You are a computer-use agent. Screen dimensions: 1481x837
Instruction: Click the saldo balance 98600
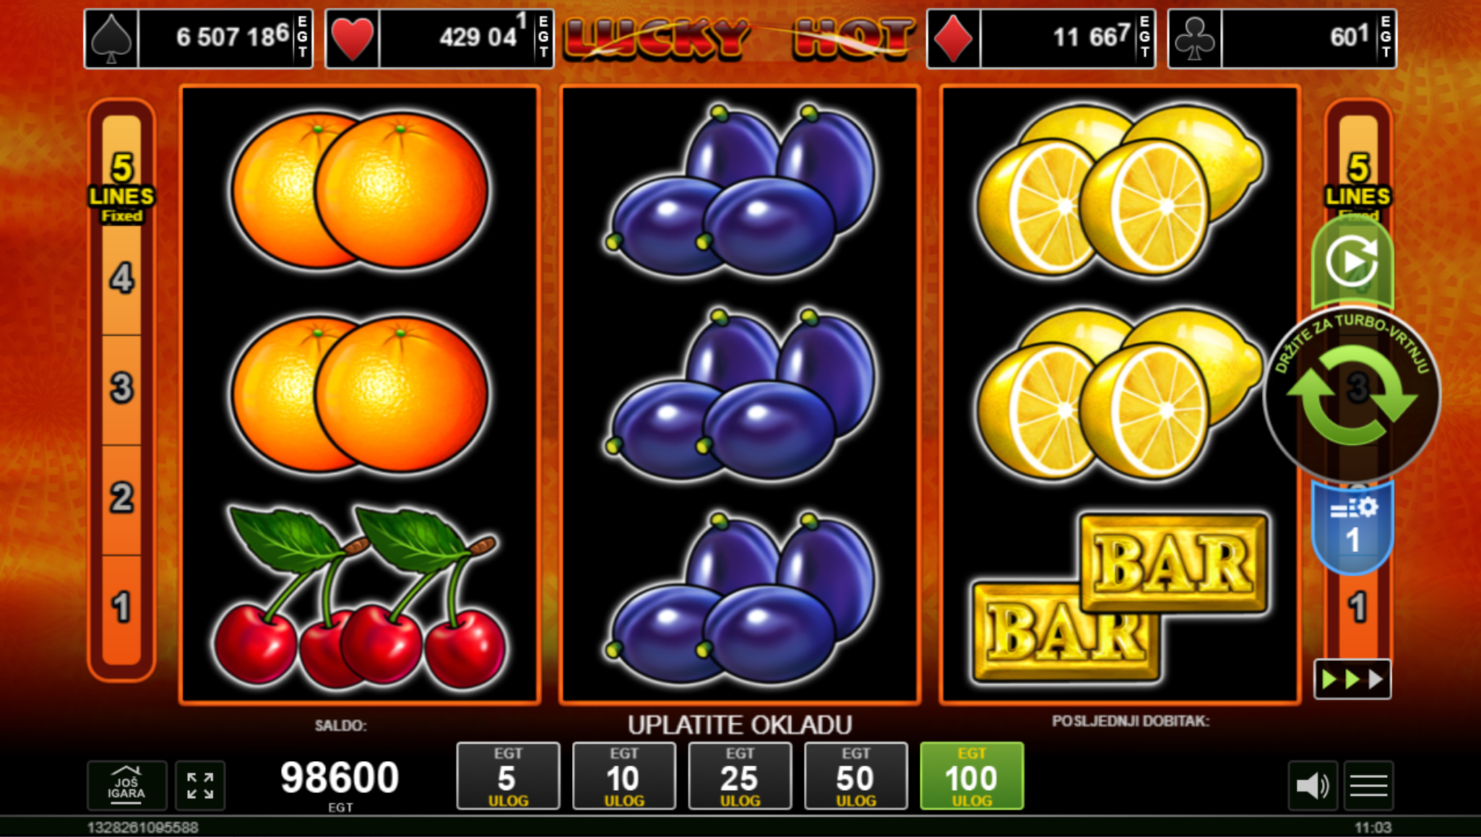pos(340,778)
